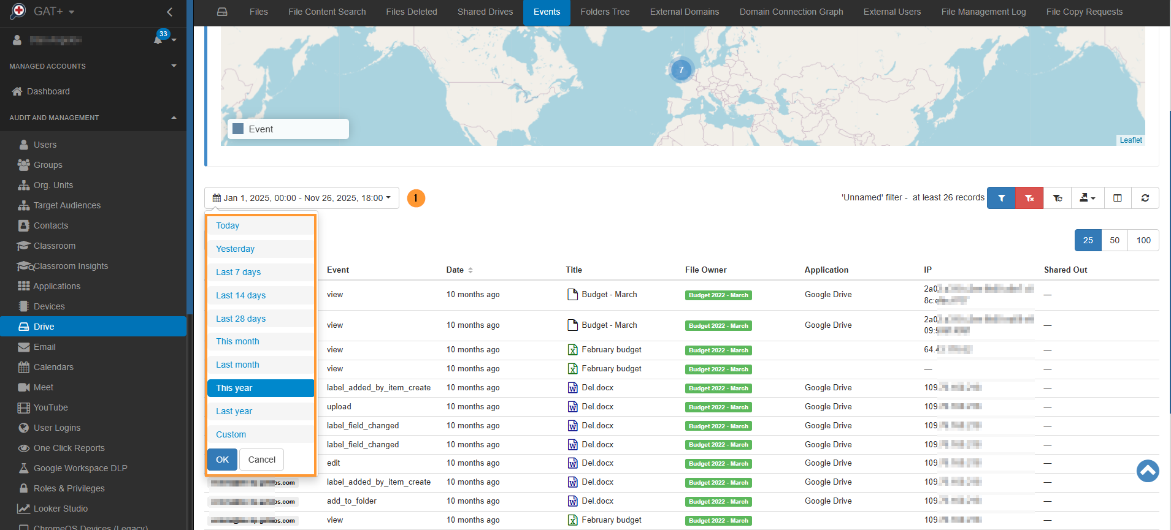
Task: Open the notifications bell with 33 badge
Action: click(159, 40)
